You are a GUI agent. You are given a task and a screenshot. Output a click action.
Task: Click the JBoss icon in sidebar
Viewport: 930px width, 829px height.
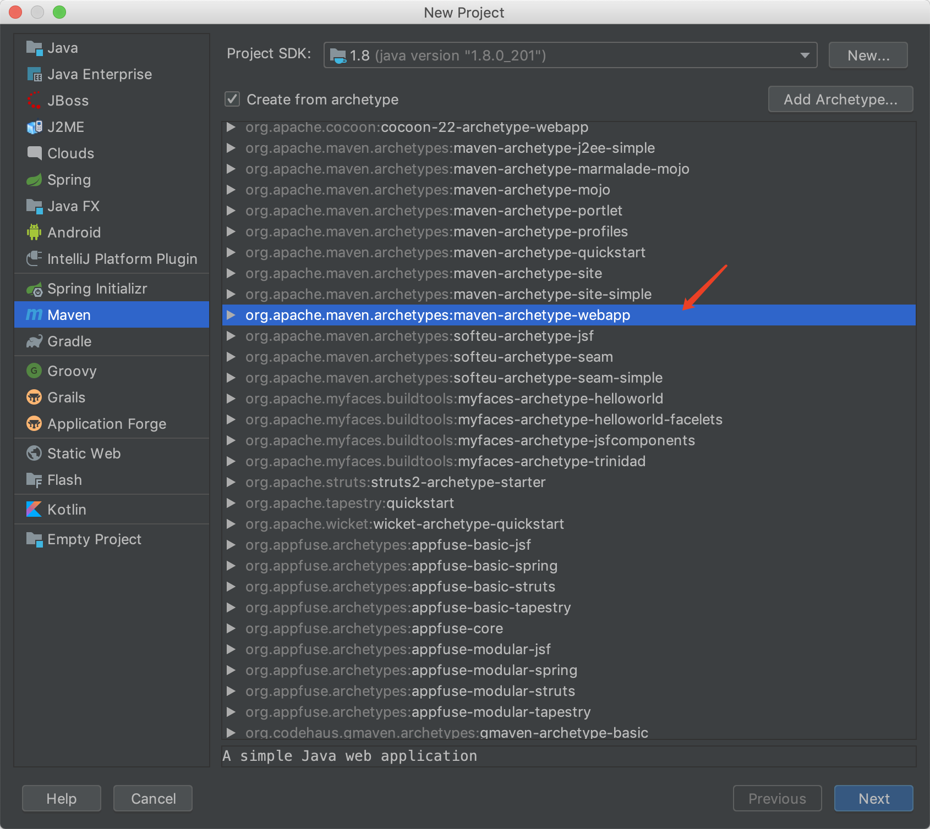[x=34, y=101]
